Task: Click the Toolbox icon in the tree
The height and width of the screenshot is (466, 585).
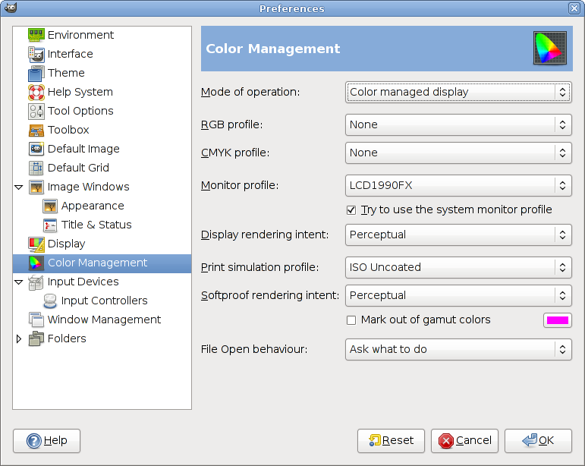Action: (36, 130)
